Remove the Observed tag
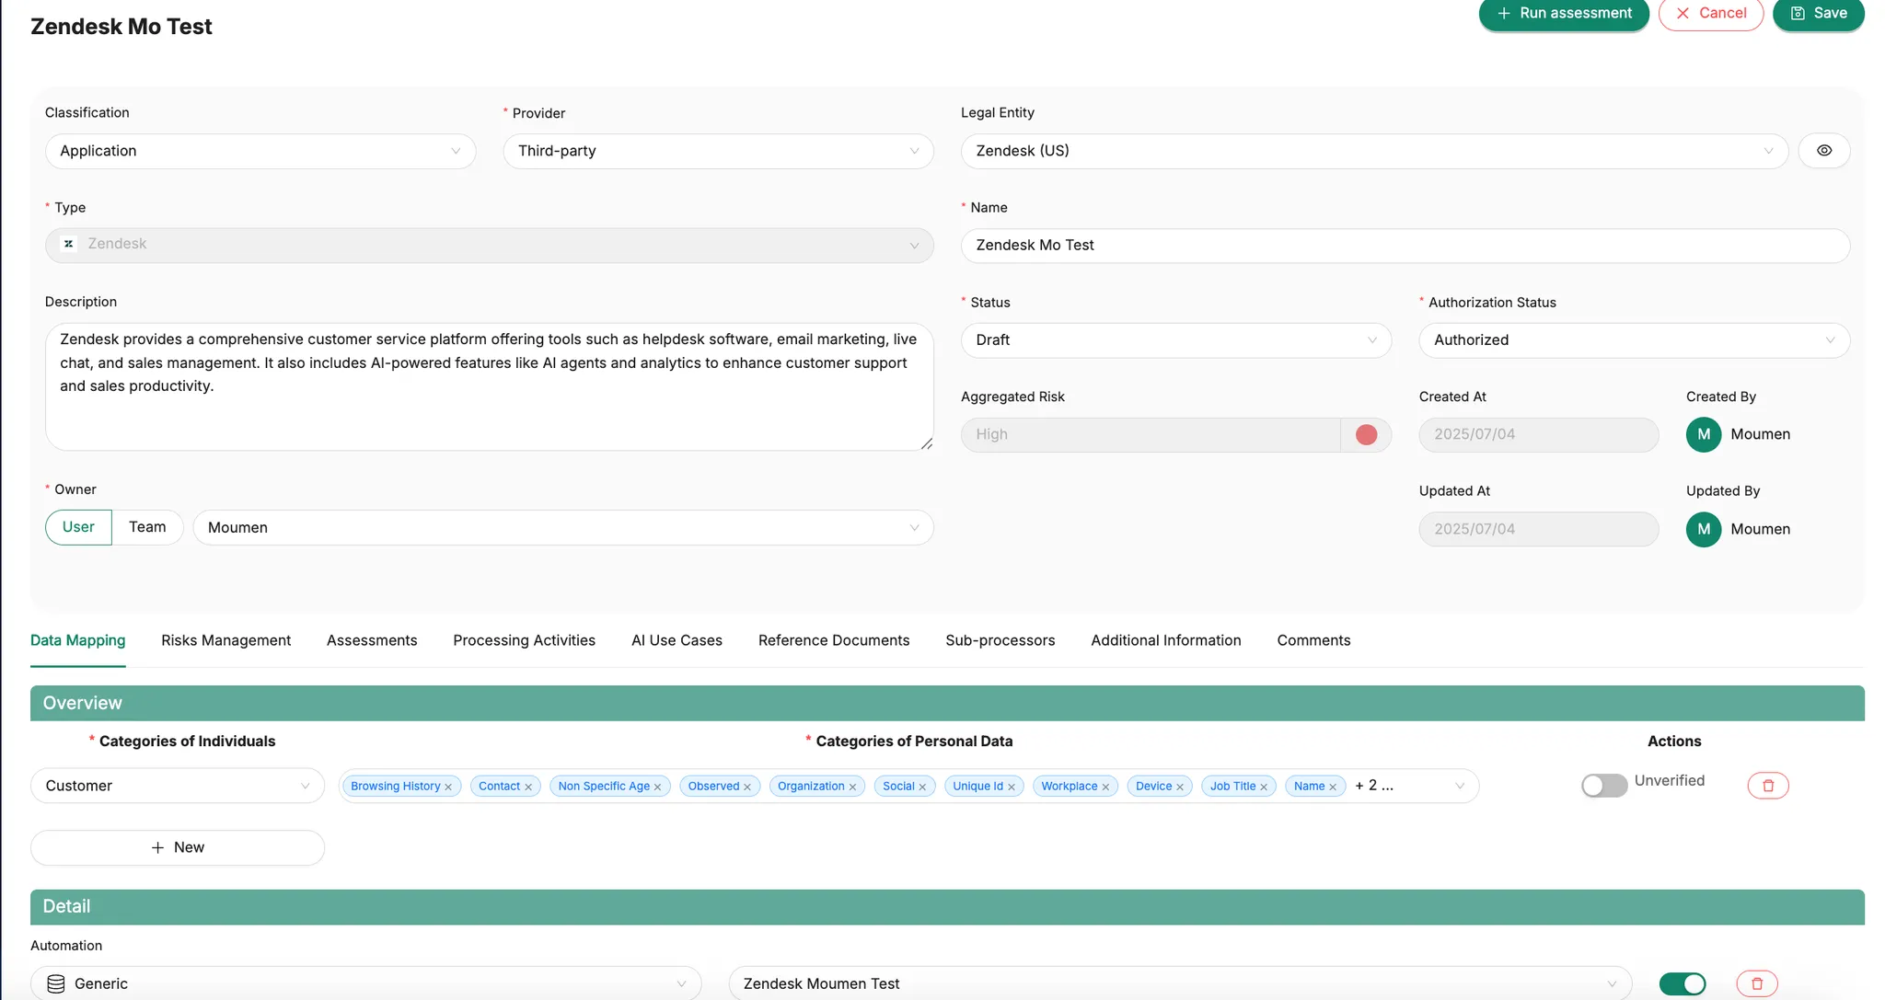Image resolution: width=1885 pixels, height=1000 pixels. [x=747, y=787]
